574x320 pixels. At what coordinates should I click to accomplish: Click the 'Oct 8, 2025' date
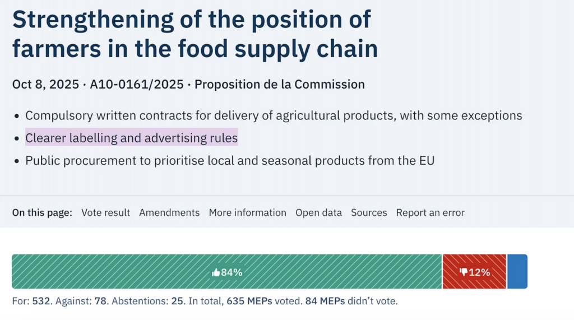[x=45, y=85]
